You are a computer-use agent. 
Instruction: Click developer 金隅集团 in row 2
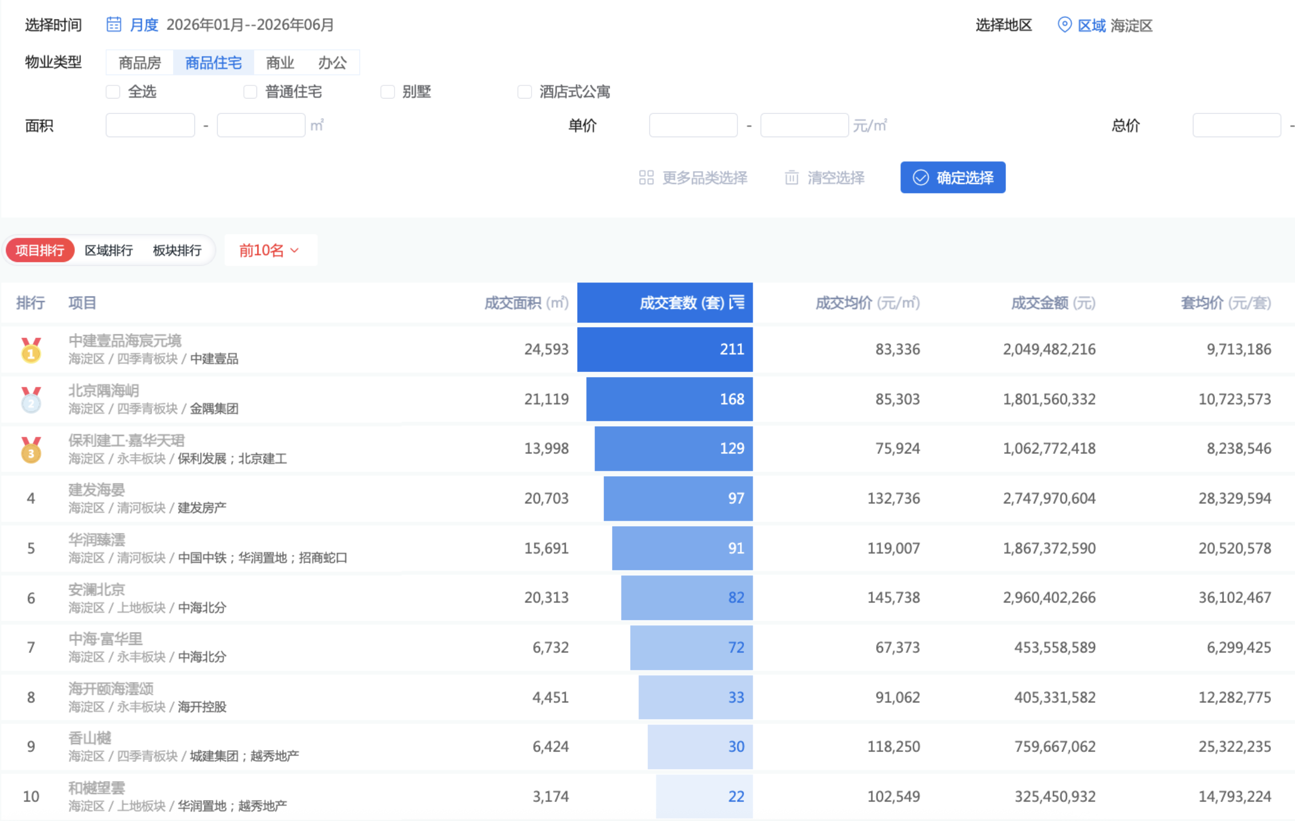coord(214,408)
